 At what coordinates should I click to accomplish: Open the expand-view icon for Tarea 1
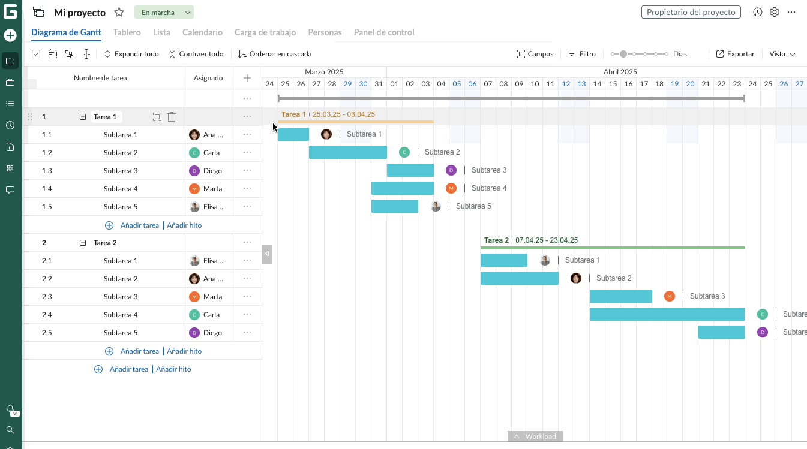click(157, 117)
